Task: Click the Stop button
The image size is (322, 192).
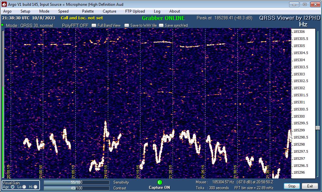Action: click(292, 186)
